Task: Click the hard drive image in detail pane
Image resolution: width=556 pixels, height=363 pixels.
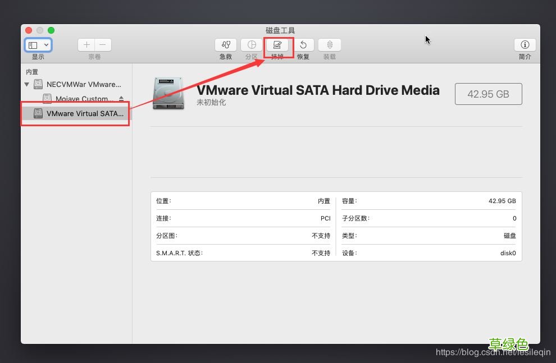Action: point(168,94)
